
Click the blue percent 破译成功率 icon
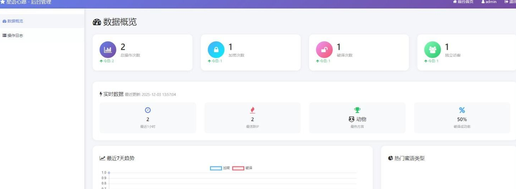tap(462, 110)
